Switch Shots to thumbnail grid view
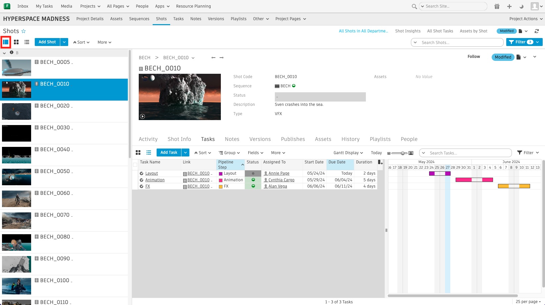This screenshot has width=545, height=305. click(x=16, y=42)
